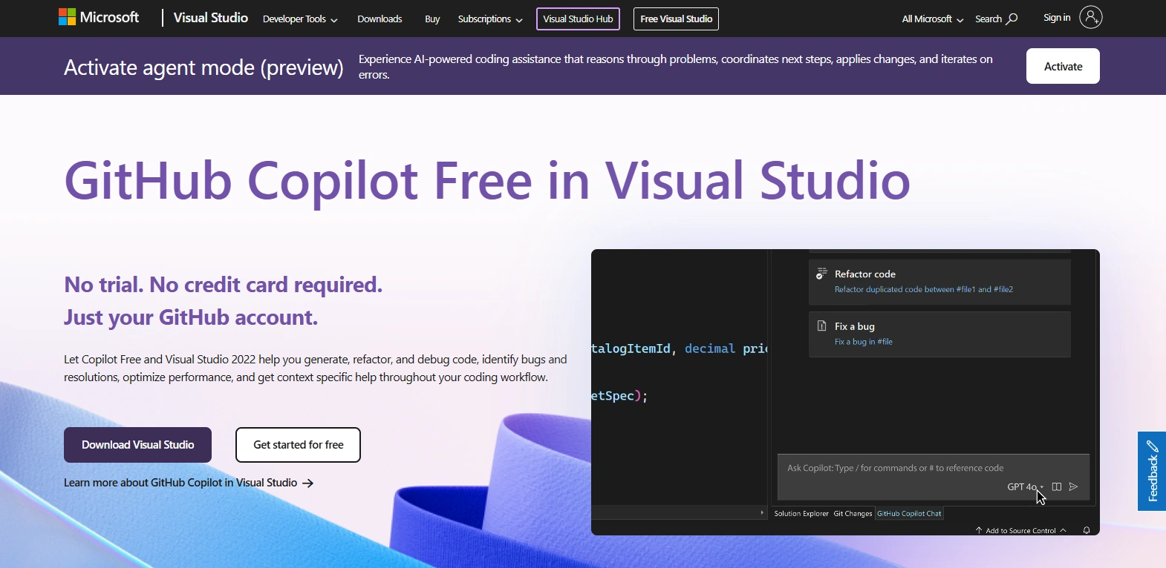Click the Download Visual Studio button
The image size is (1166, 568).
point(137,445)
